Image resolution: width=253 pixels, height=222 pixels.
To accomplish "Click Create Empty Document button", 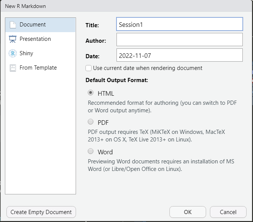I will pyautogui.click(x=41, y=212).
